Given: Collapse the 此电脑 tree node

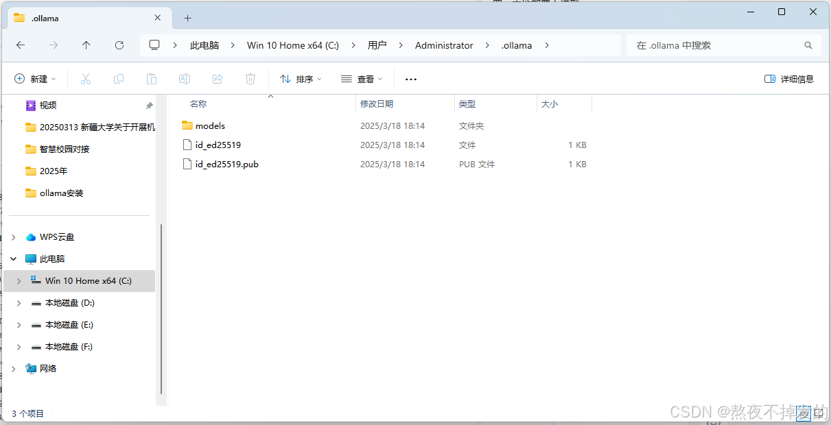Looking at the screenshot, I should (13, 259).
